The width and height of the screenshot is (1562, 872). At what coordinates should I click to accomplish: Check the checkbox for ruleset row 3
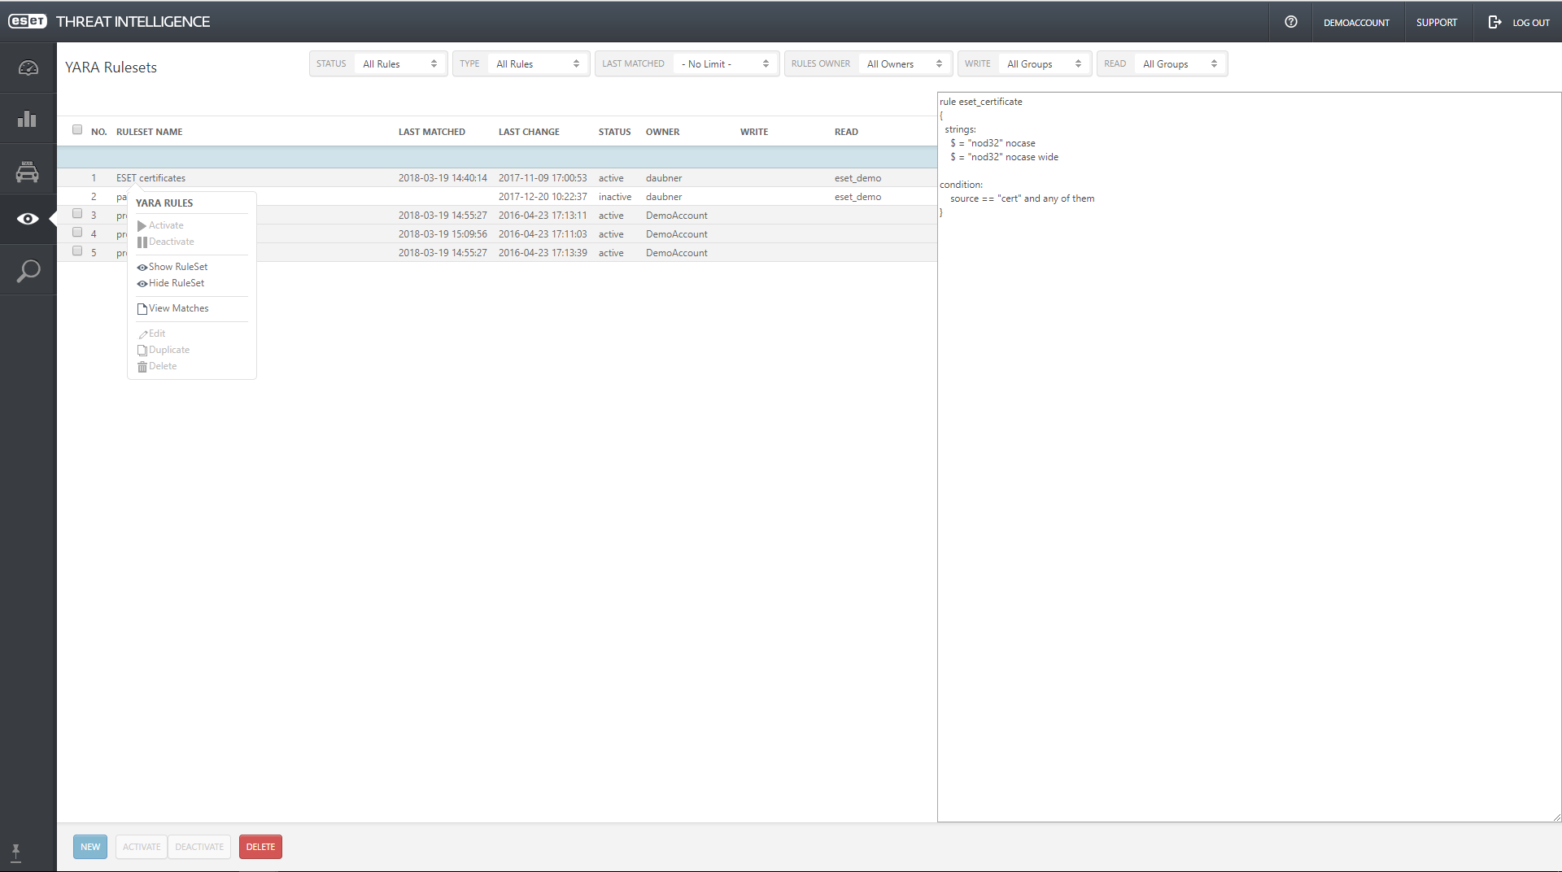pyautogui.click(x=77, y=214)
